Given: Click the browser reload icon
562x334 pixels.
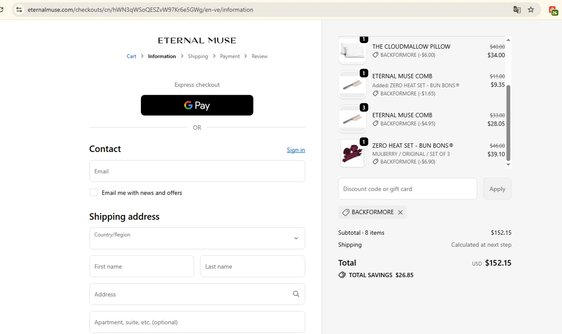Looking at the screenshot, I should click(1, 10).
